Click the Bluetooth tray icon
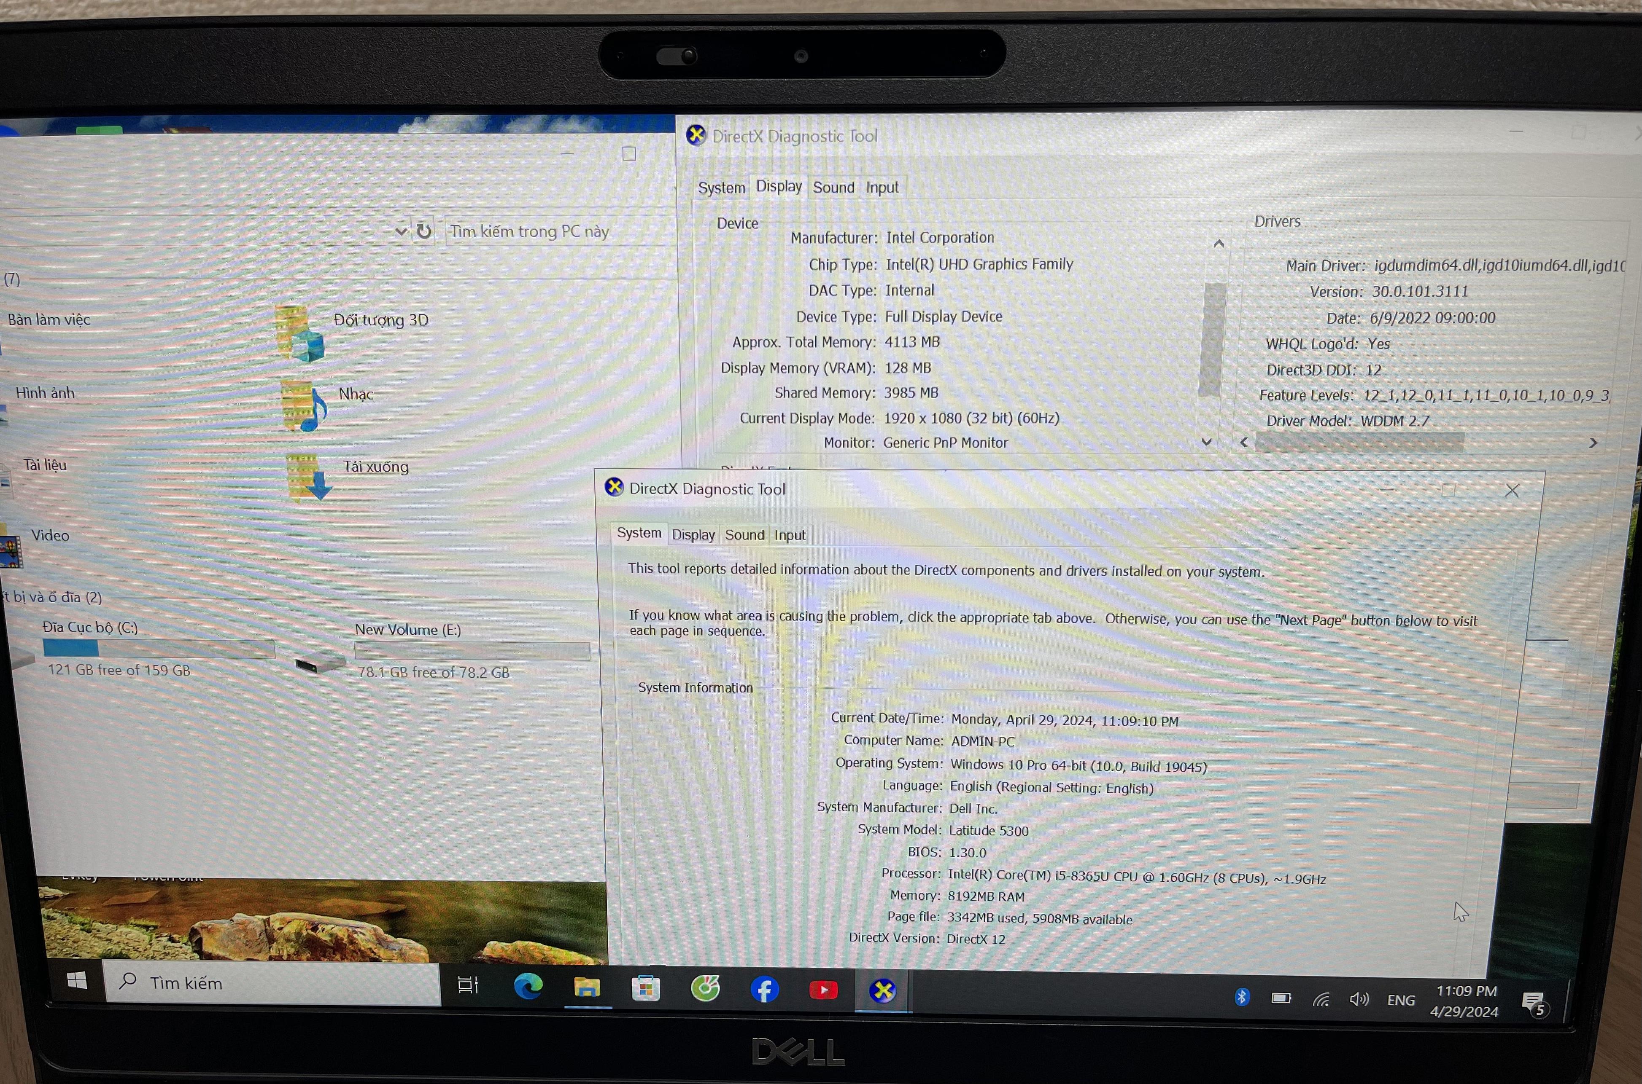Viewport: 1642px width, 1084px height. tap(1242, 997)
